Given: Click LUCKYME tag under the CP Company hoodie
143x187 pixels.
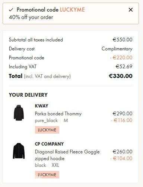Looking at the screenshot, I should 47,175.
